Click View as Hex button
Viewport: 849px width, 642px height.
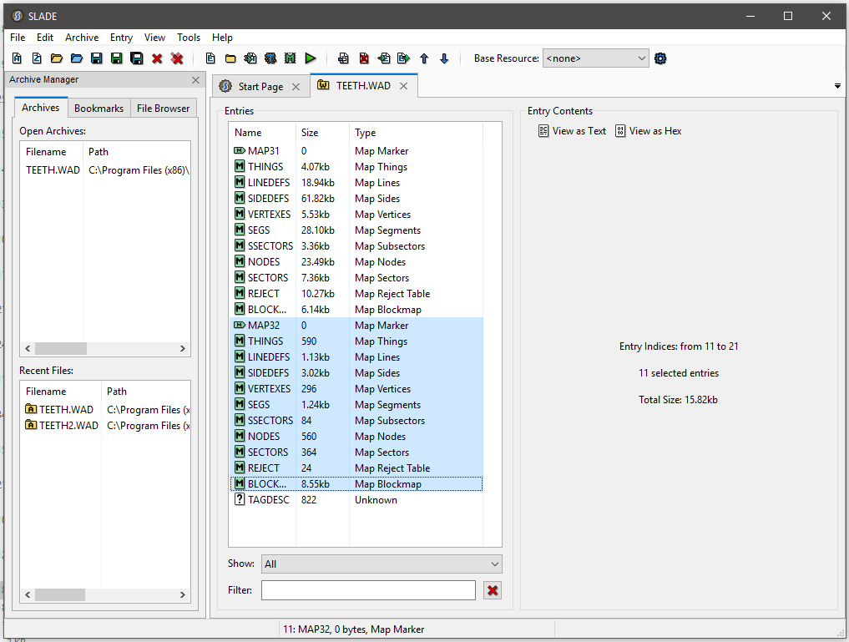(x=649, y=131)
